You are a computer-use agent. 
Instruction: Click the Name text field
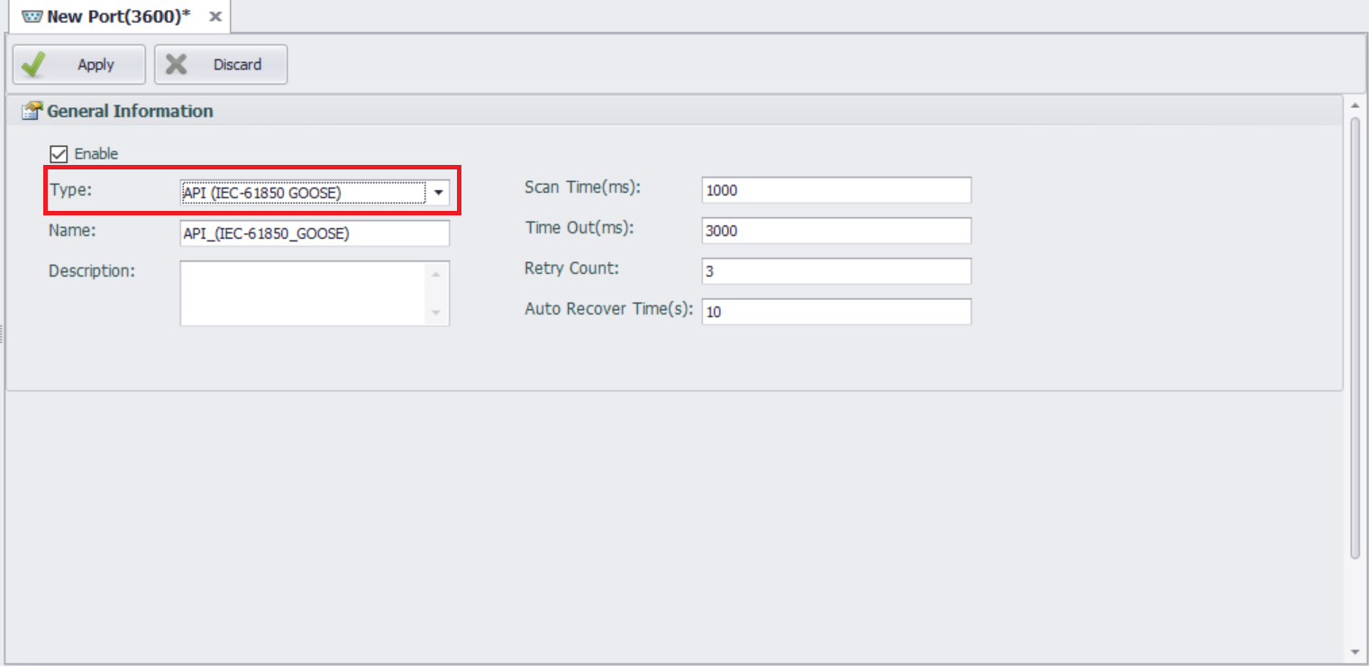[x=315, y=233]
